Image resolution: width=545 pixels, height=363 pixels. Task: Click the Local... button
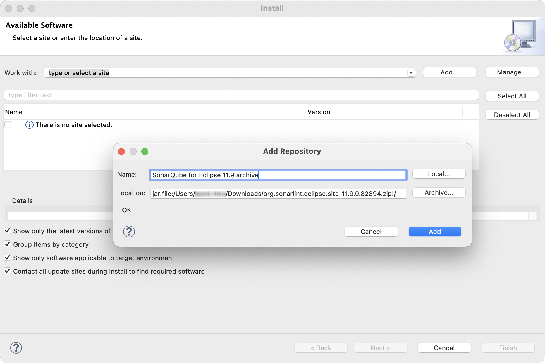tap(439, 174)
